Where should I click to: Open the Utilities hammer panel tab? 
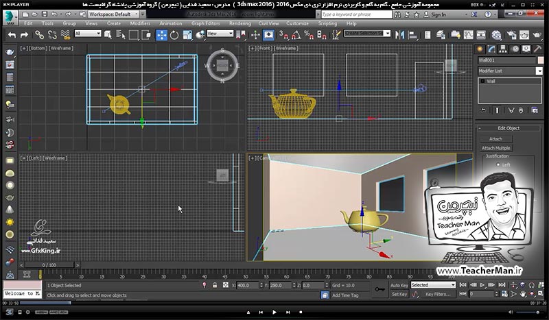pyautogui.click(x=537, y=49)
